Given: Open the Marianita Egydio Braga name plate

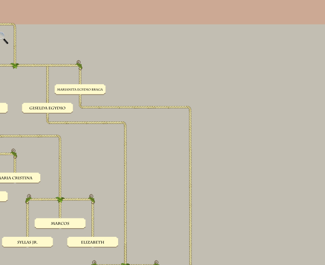Looking at the screenshot, I should click(x=80, y=89).
